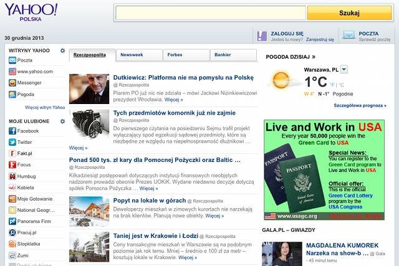The width and height of the screenshot is (399, 266).
Task: Open Magdalena Kumorek Gala headline
Action: click(x=342, y=249)
